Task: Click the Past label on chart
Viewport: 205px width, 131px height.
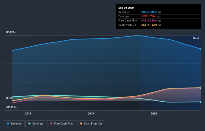Action: pyautogui.click(x=196, y=38)
